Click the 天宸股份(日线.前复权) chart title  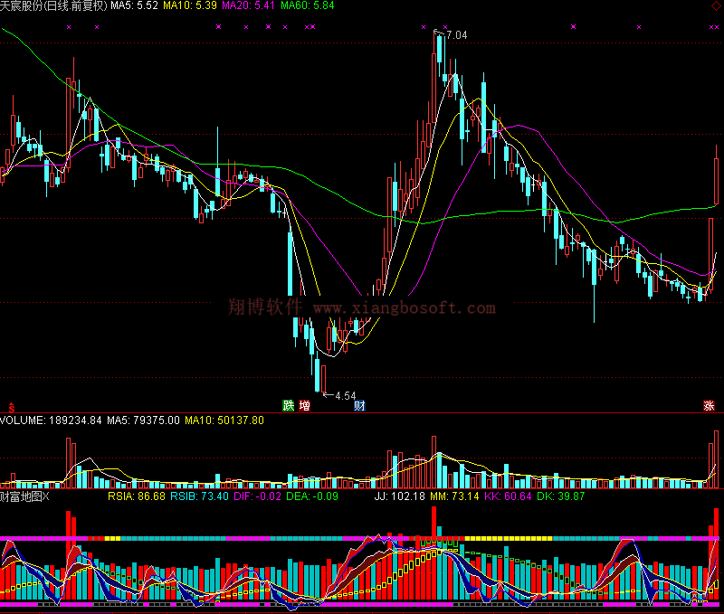point(53,5)
